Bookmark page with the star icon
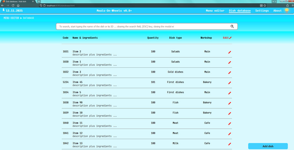The image size is (294, 150). (x=265, y=5)
